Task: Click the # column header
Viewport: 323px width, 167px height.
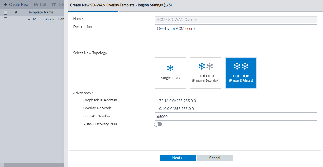Action: (16, 12)
